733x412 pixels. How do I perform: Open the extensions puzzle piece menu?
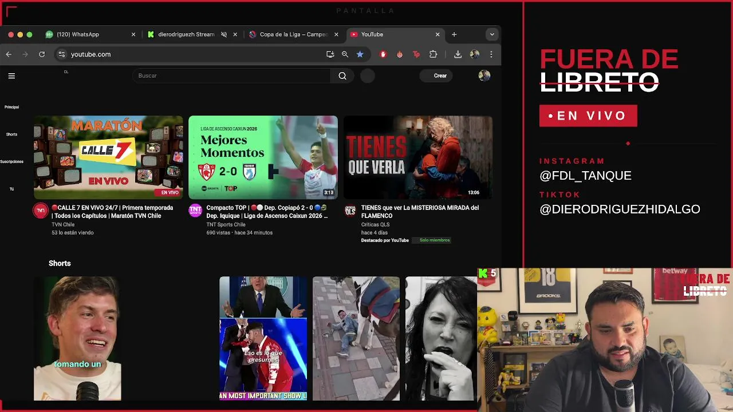(x=433, y=54)
